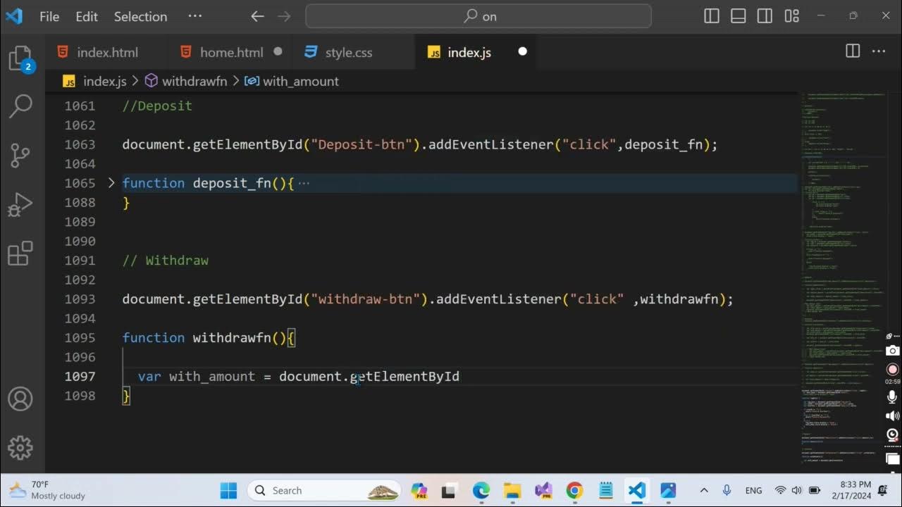
Task: Open index.js breadcrumb dropdown
Action: coord(95,81)
